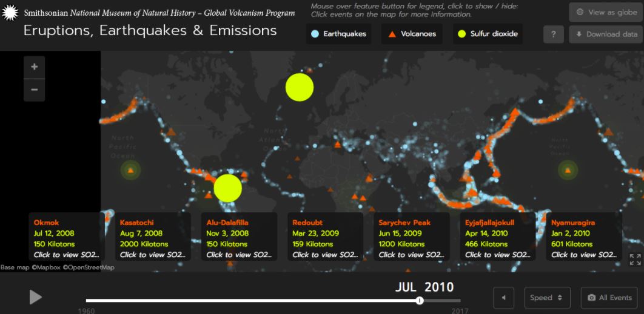Click the timeline slider handle
Screen dimensions: 644x314
420,301
